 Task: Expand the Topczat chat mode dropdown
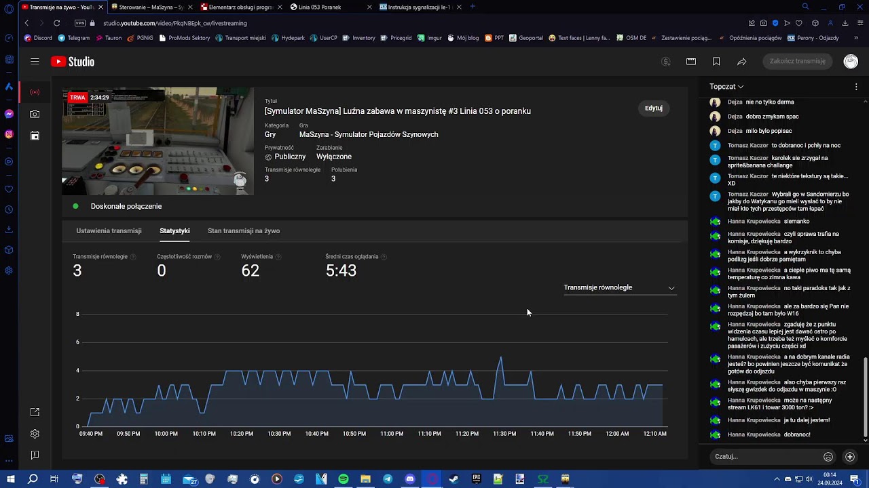click(x=726, y=87)
